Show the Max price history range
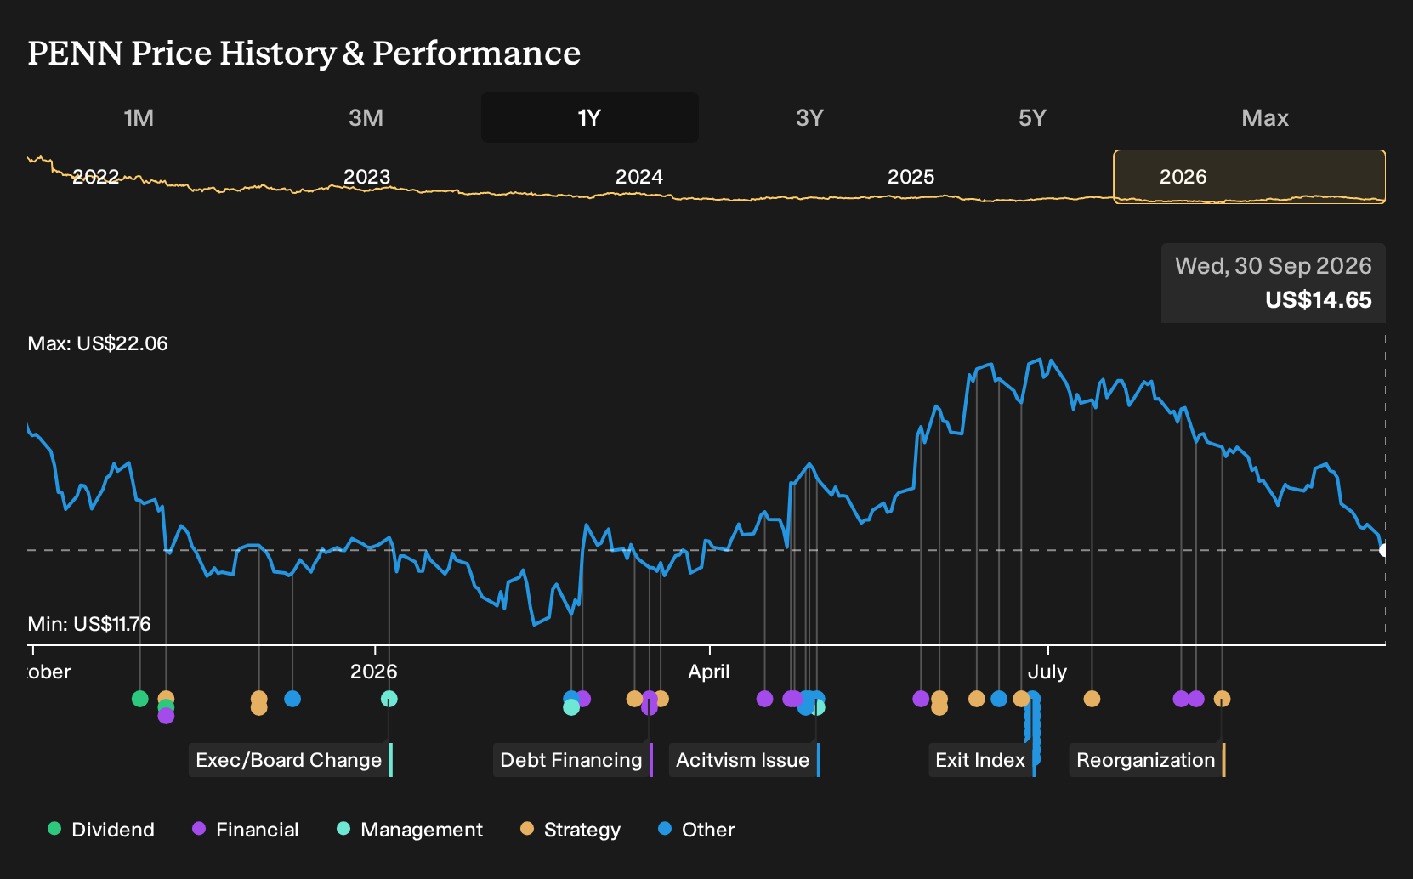This screenshot has width=1413, height=879. coord(1265,117)
